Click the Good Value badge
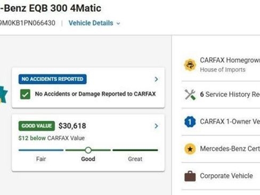The height and width of the screenshot is (195, 260). (37, 126)
